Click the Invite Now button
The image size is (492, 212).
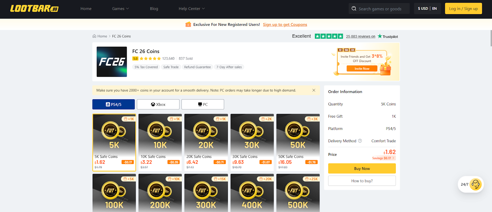[x=362, y=69]
